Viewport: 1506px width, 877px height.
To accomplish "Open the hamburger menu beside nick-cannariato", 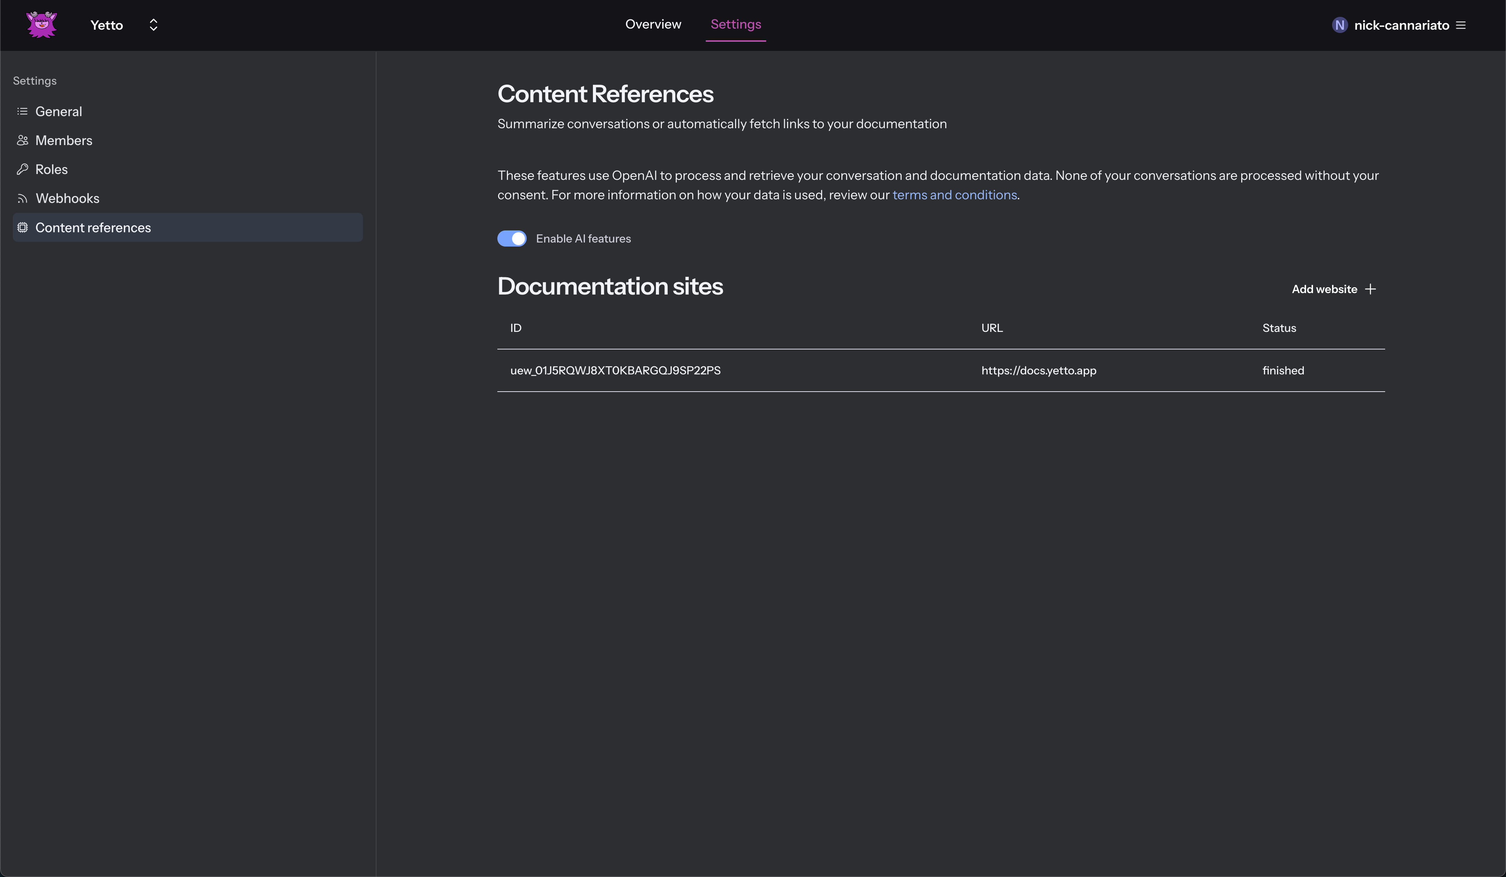I will (1461, 25).
